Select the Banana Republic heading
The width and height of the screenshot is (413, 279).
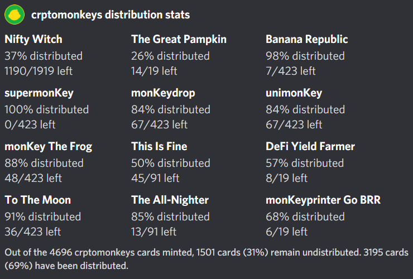[x=307, y=39]
